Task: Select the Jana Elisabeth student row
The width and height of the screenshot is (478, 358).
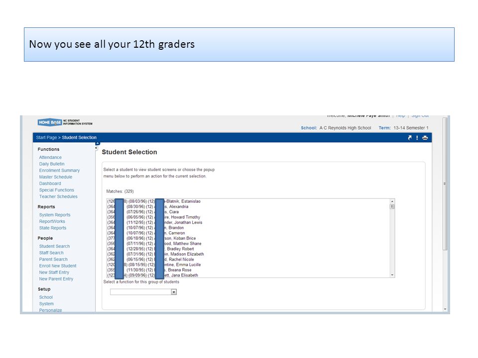Action: (248, 275)
